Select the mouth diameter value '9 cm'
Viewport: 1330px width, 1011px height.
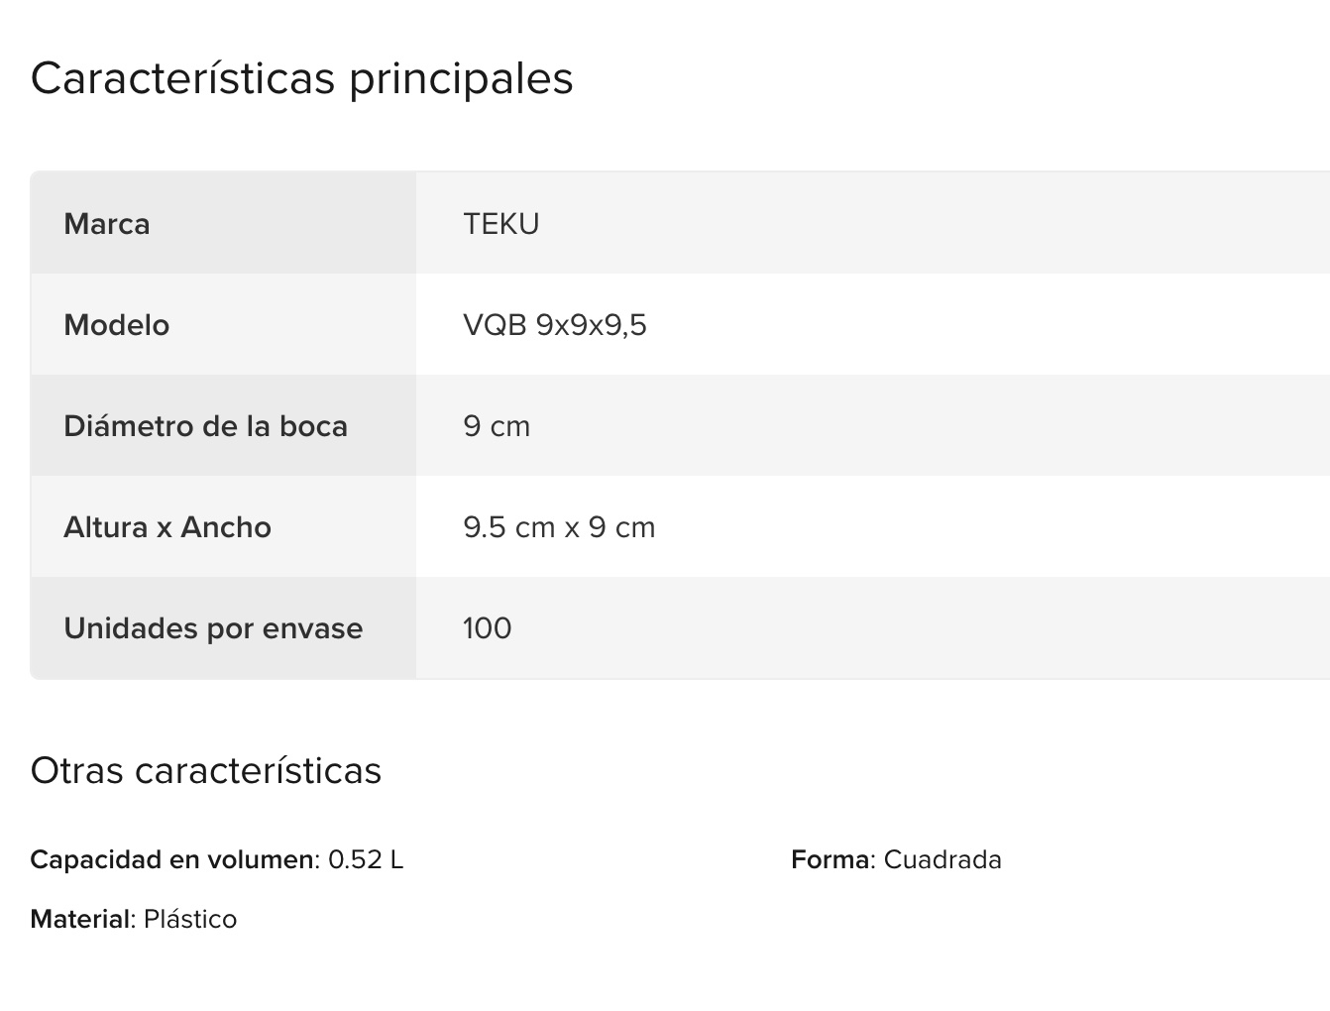click(x=496, y=426)
